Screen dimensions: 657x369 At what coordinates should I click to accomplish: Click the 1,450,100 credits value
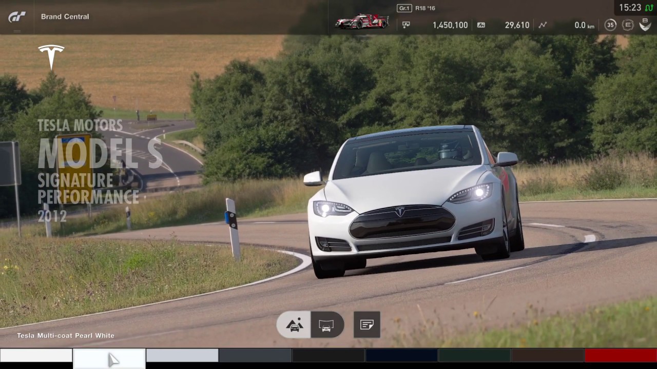click(450, 25)
